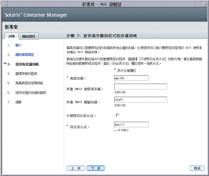Click the 符合表示式 field containing mozill
The image size is (209, 176).
(131, 125)
